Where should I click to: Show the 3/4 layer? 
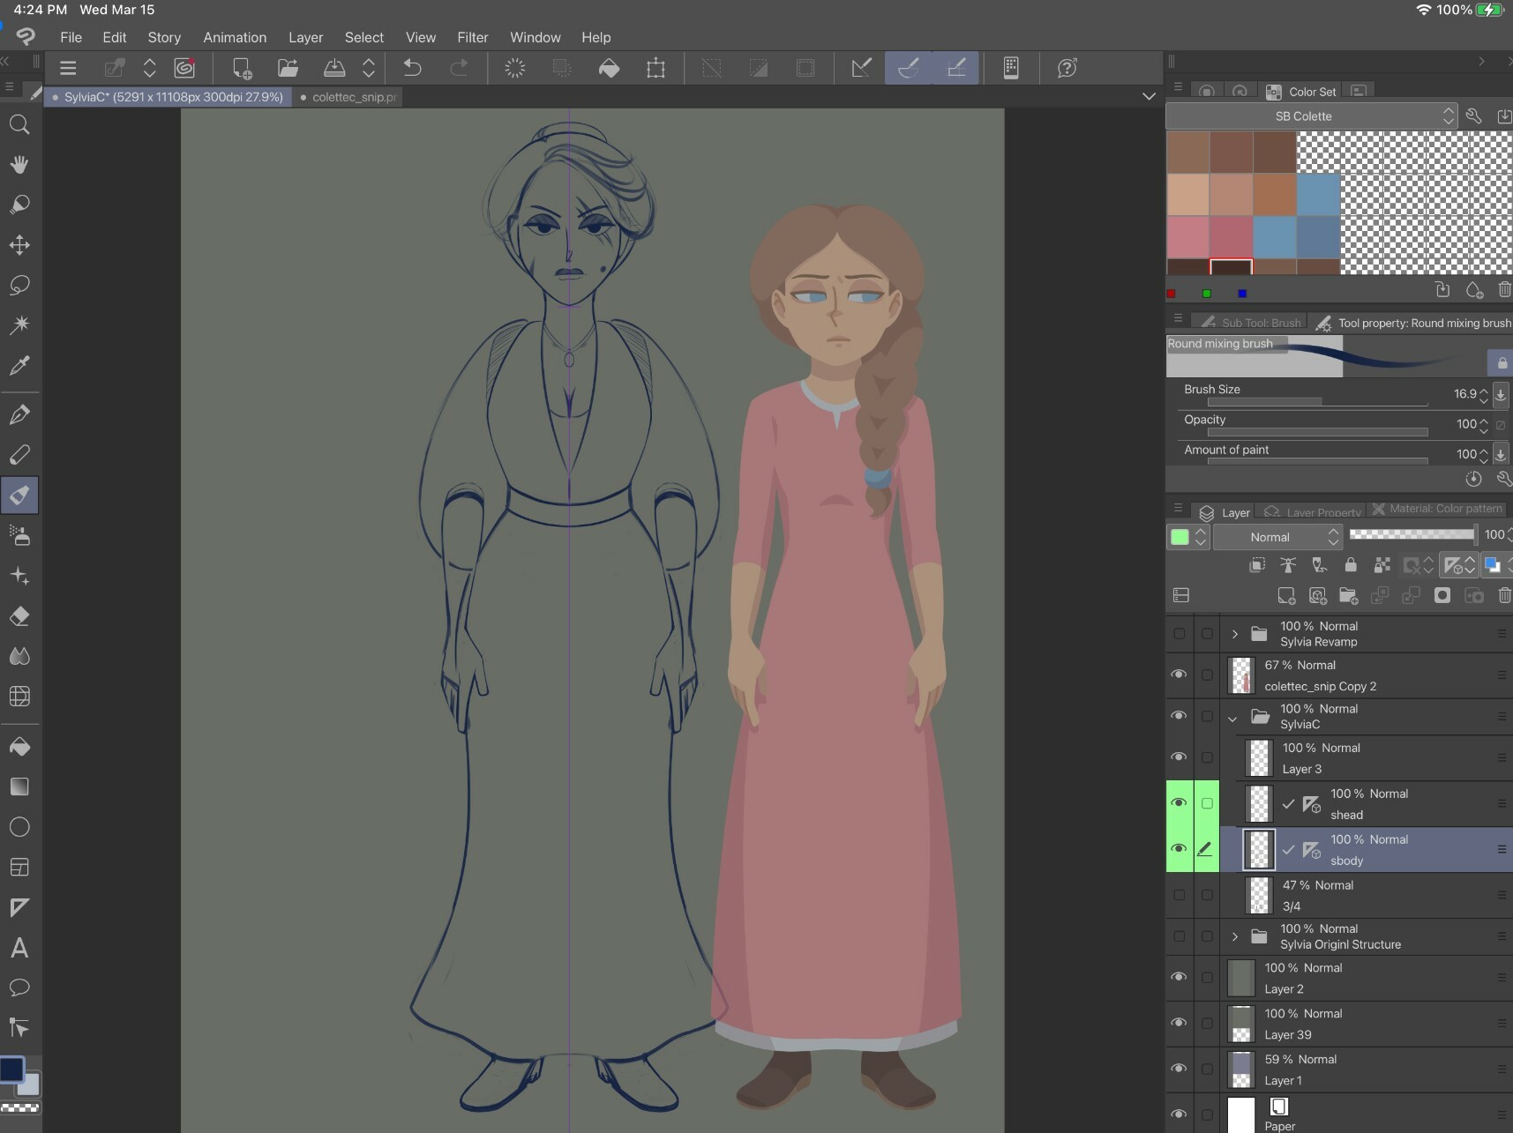tap(1179, 895)
